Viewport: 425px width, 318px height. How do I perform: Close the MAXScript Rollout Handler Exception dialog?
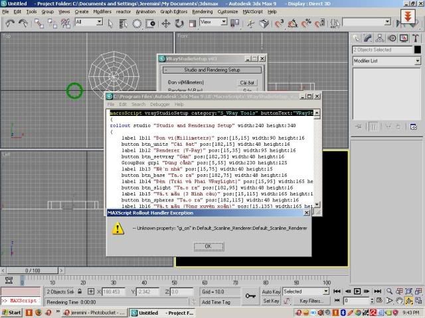(307, 213)
